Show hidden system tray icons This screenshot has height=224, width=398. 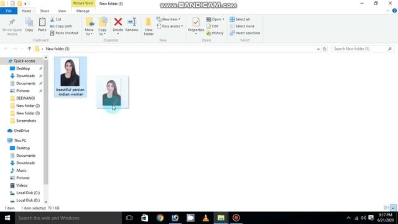pos(348,218)
